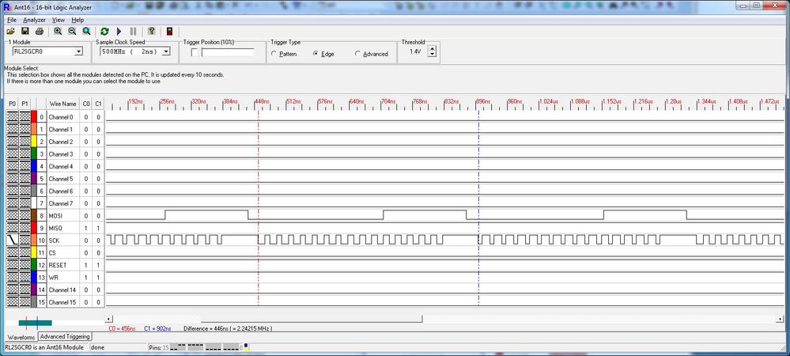Click the green refresh/repeat capture icon
This screenshot has height=356, width=790.
(104, 32)
